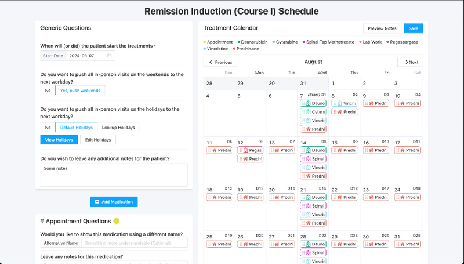
Task: Open the Edit Holidays view
Action: click(x=97, y=140)
